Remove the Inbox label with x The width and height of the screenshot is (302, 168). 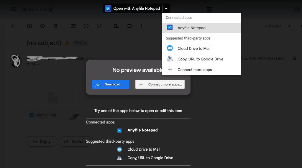tap(85, 43)
